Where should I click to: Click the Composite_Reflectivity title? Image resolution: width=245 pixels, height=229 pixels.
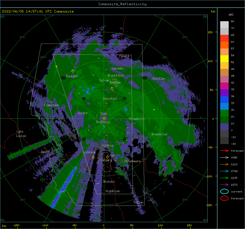tap(122, 4)
